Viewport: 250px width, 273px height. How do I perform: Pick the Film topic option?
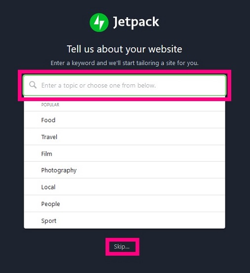pyautogui.click(x=125, y=154)
